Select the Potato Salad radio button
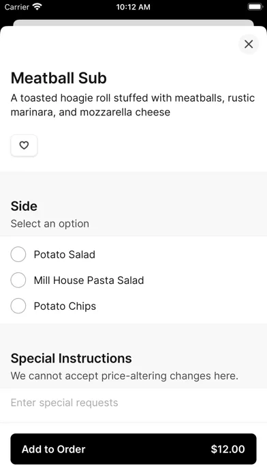Screen dimensions: 267x475 click(18, 254)
